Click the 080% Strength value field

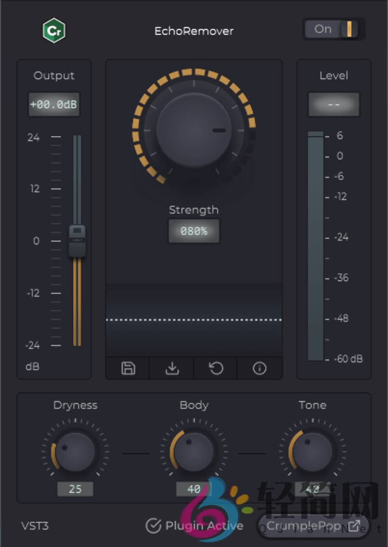pyautogui.click(x=194, y=231)
